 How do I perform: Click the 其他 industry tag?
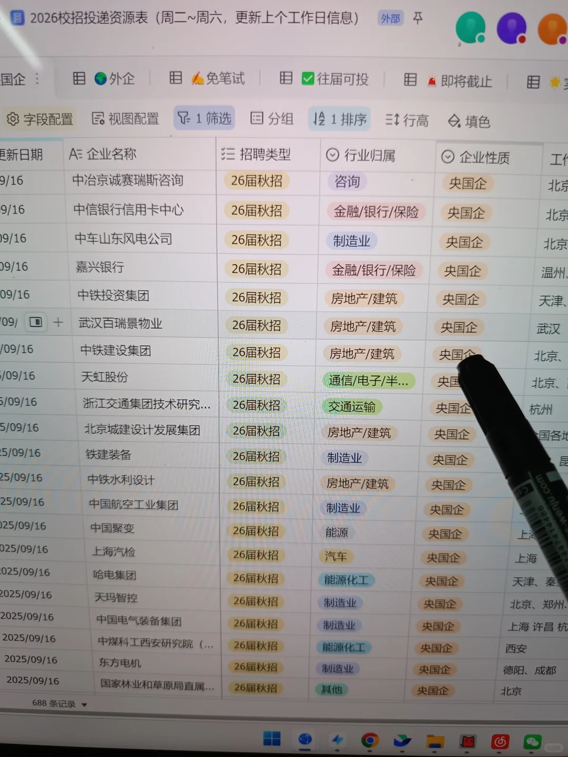tap(332, 689)
